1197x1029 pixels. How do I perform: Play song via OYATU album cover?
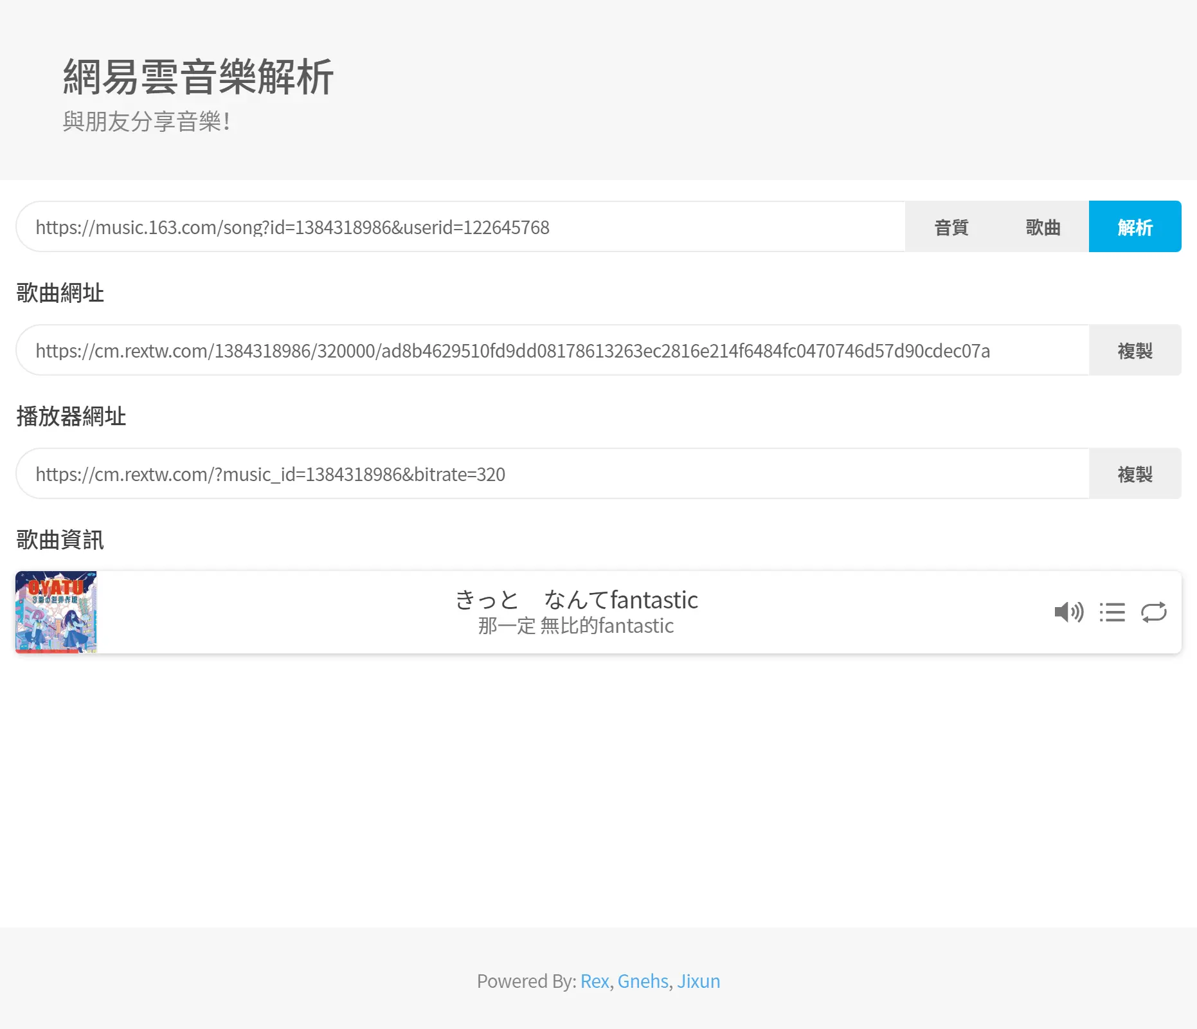[57, 612]
